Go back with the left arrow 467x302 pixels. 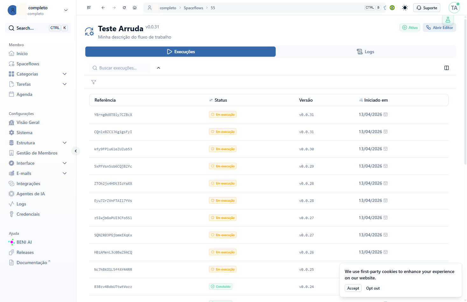pyautogui.click(x=103, y=8)
